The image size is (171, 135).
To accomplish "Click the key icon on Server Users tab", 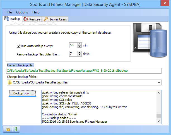I will coord(46,19).
